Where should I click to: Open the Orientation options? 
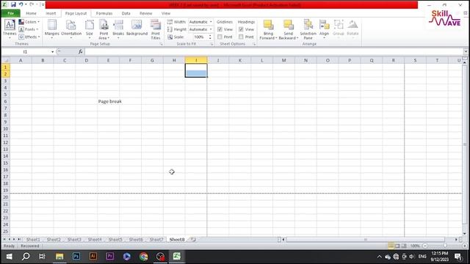tap(71, 29)
